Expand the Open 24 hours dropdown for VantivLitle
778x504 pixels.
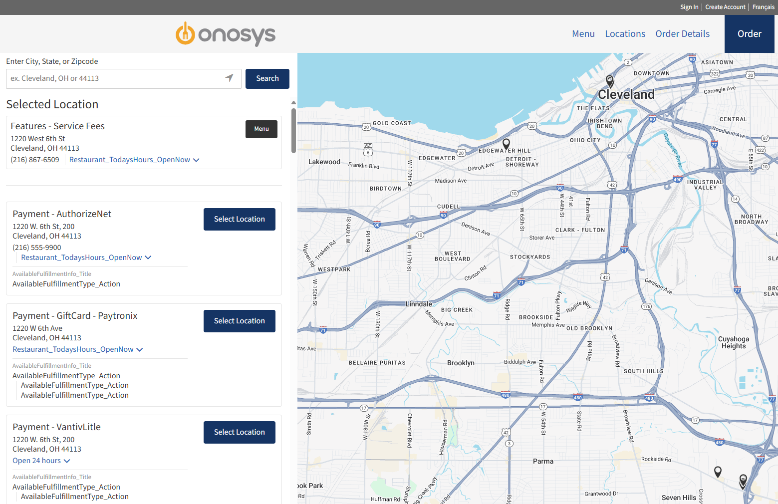click(x=41, y=460)
